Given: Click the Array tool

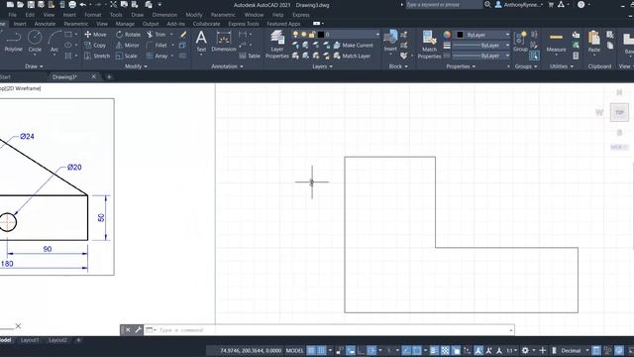Looking at the screenshot, I should (x=158, y=56).
